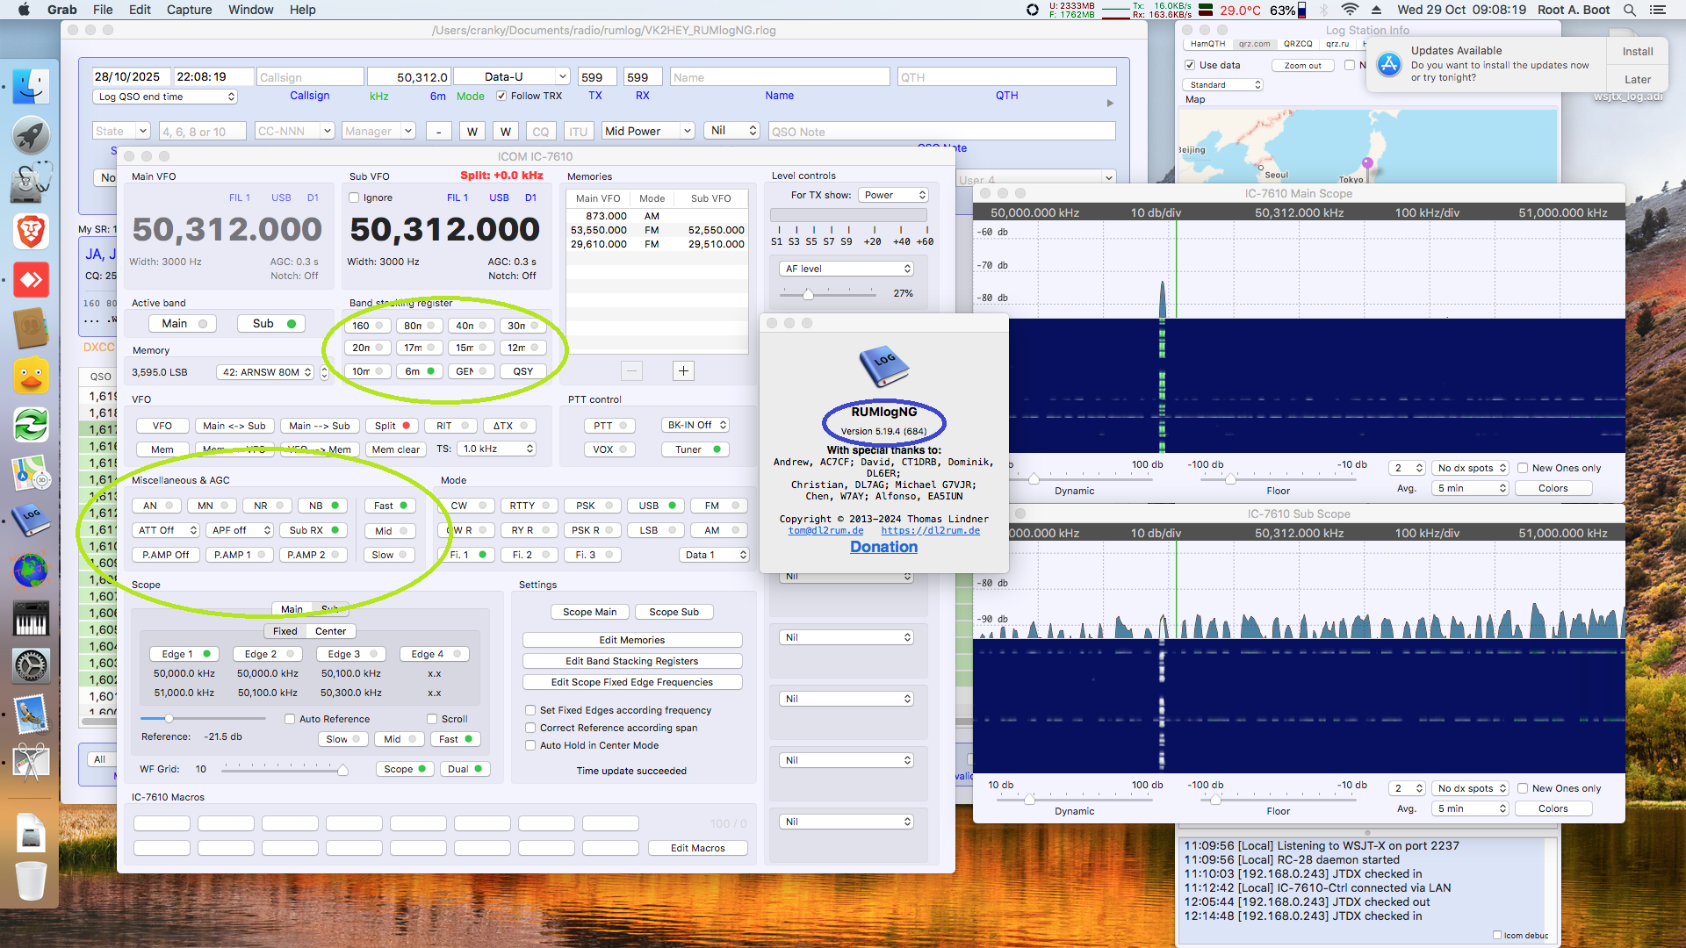
Task: Open the Donation link
Action: (883, 547)
